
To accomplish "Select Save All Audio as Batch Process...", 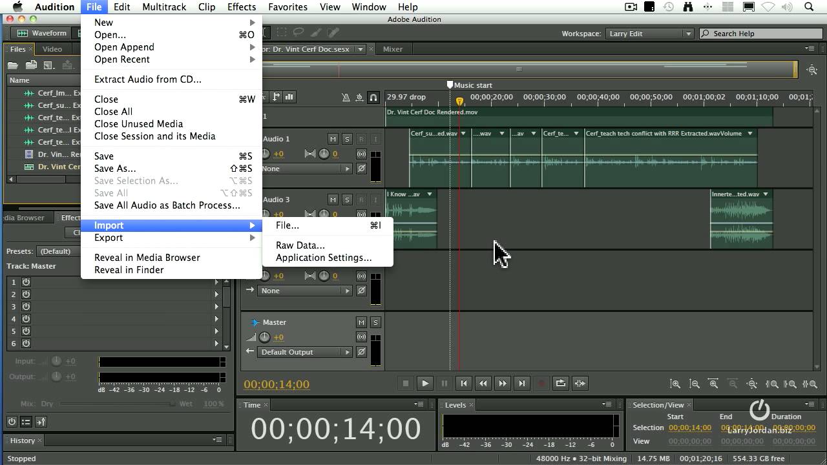I will pos(171,205).
